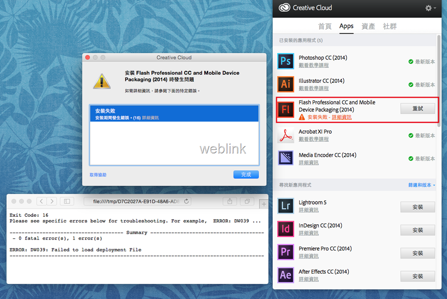Click the 已安裝的應用程式 section header
The height and width of the screenshot is (299, 447).
[301, 40]
